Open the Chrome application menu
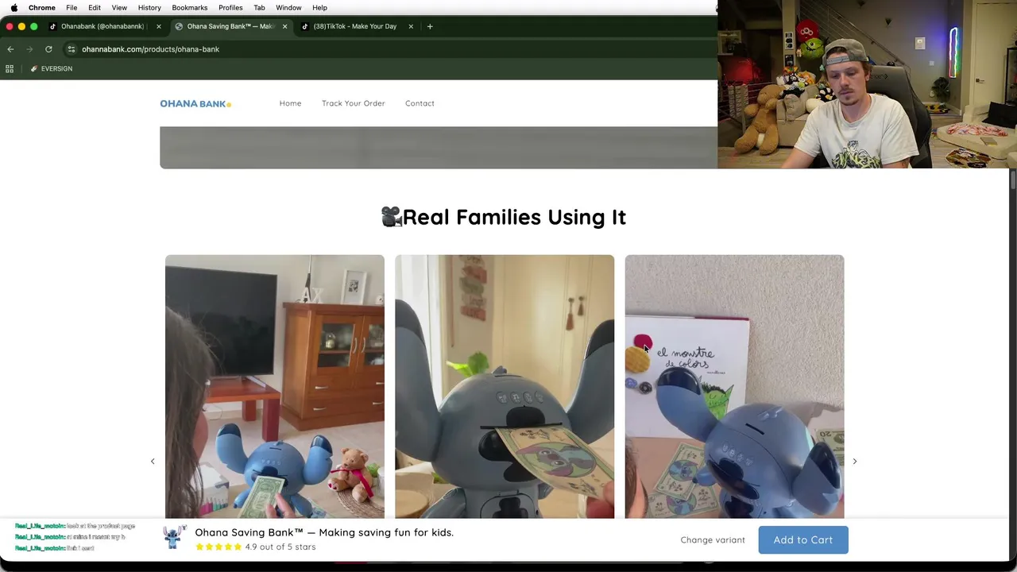Image resolution: width=1017 pixels, height=572 pixels. pyautogui.click(x=42, y=8)
